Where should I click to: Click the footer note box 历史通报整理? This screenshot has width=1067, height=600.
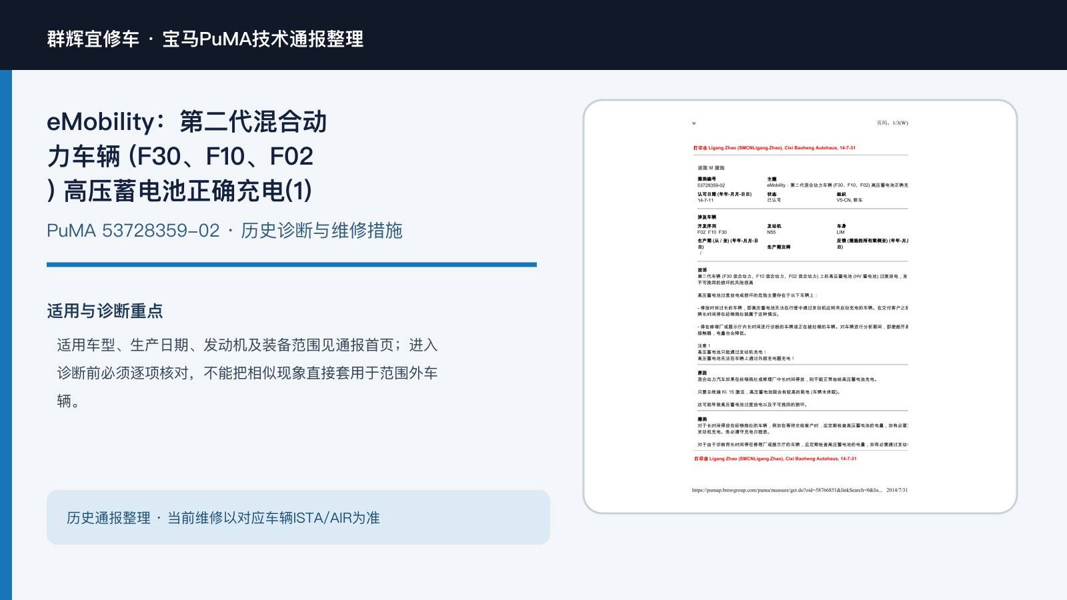point(298,517)
